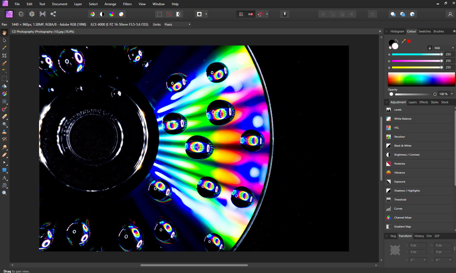The width and height of the screenshot is (456, 273).
Task: Toggle the colour model lock icon
Action: [x=430, y=48]
